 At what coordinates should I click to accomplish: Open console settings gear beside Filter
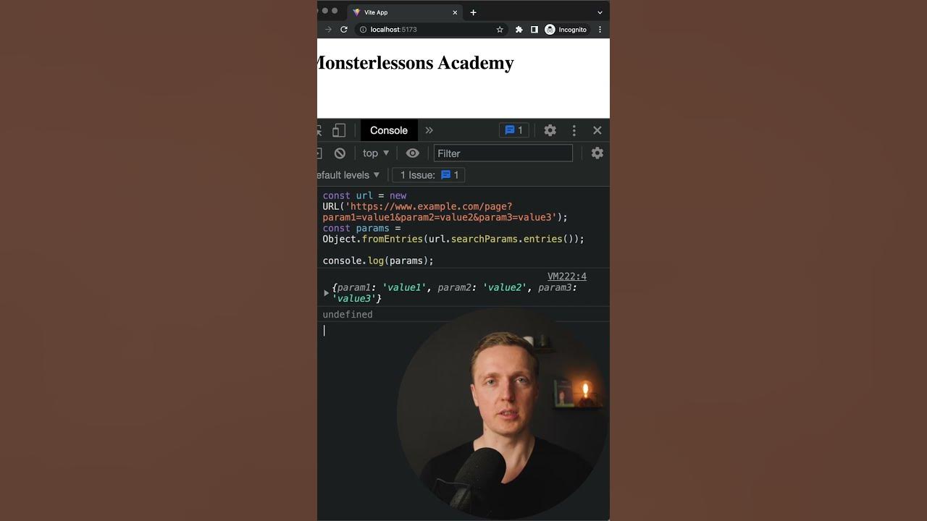[597, 153]
